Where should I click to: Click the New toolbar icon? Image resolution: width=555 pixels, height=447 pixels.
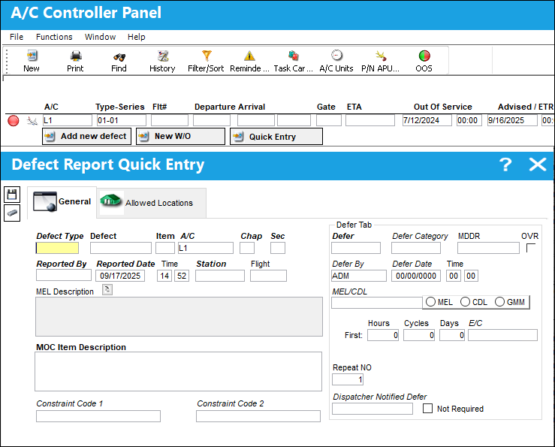click(32, 56)
